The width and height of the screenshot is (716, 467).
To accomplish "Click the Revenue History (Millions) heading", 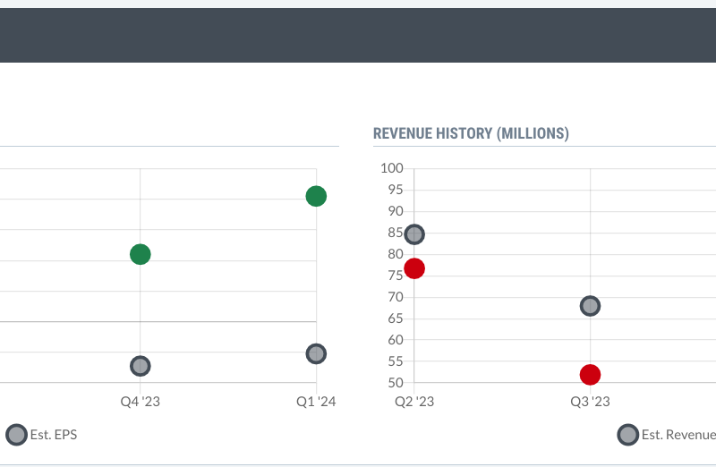I will [x=471, y=133].
